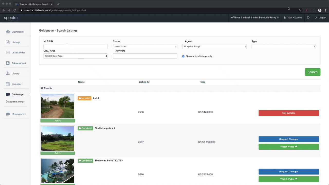Open Calendar icon in sidebar
The height and width of the screenshot is (185, 329).
8,84
